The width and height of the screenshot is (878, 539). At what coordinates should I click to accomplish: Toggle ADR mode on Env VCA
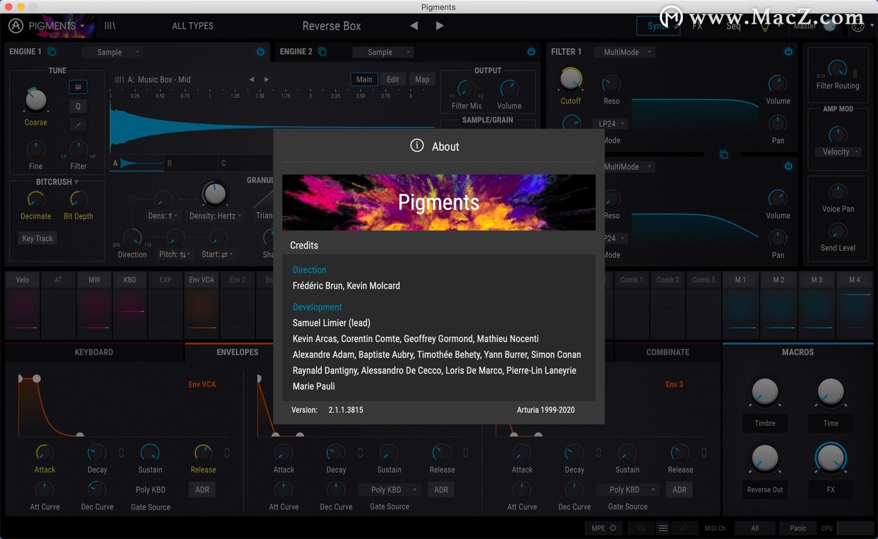click(x=202, y=490)
